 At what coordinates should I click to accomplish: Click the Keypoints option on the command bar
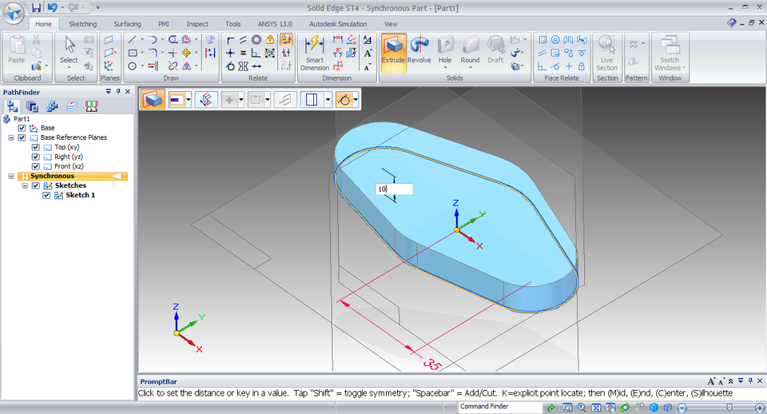click(344, 100)
